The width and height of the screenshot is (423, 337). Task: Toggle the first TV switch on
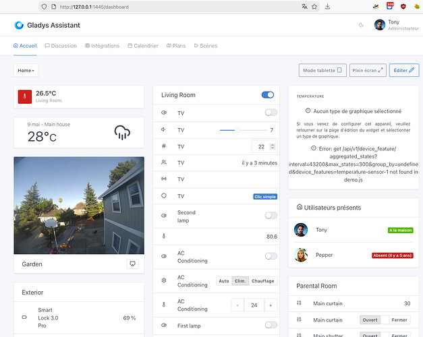click(271, 113)
